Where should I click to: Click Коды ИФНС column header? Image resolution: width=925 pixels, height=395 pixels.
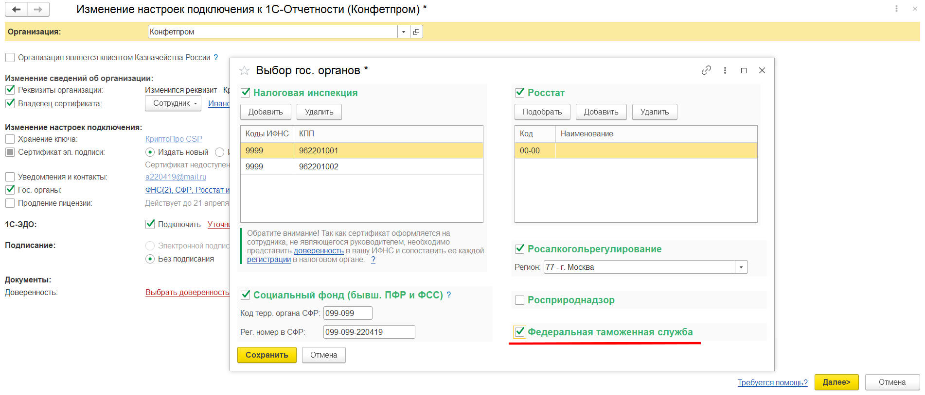click(x=267, y=133)
